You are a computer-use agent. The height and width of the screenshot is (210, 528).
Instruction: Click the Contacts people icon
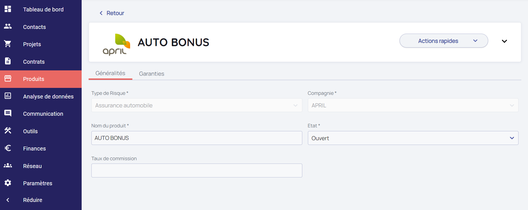coord(8,26)
